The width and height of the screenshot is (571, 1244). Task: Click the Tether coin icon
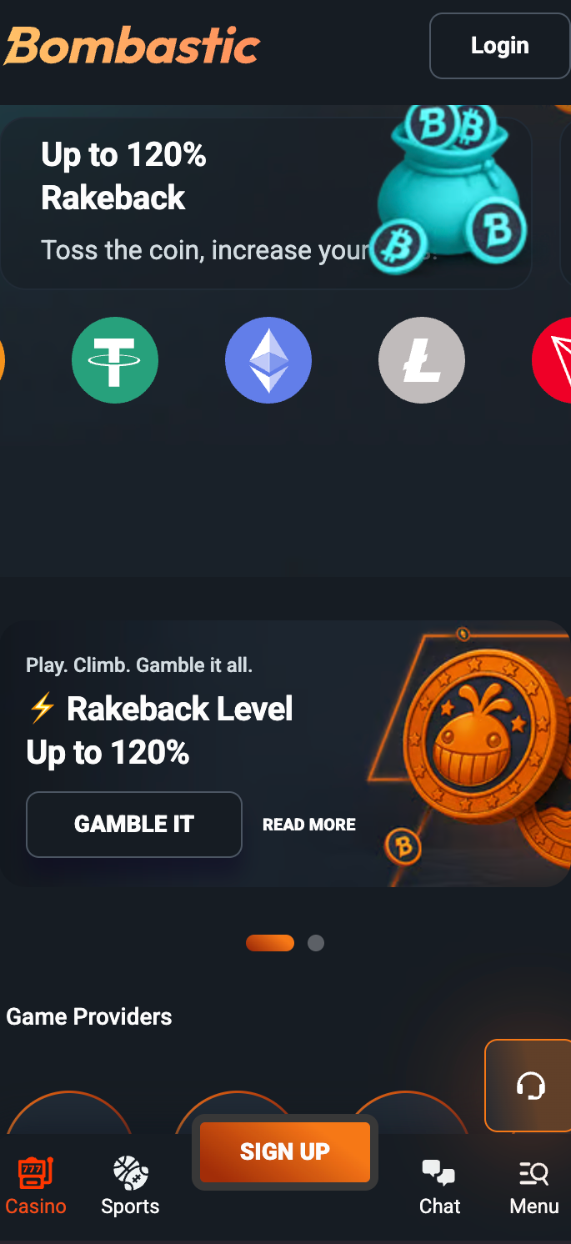point(115,360)
